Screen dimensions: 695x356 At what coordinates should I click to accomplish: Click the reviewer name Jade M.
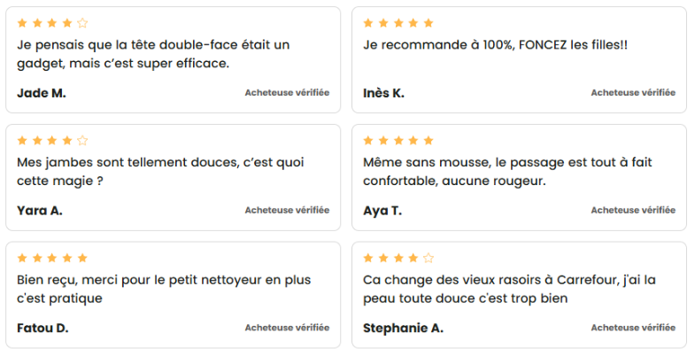(42, 93)
